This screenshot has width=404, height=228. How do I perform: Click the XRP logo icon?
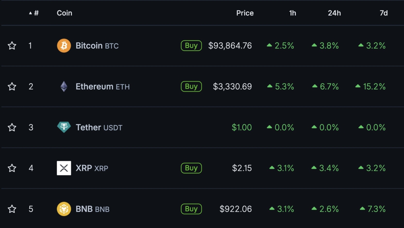[64, 168]
